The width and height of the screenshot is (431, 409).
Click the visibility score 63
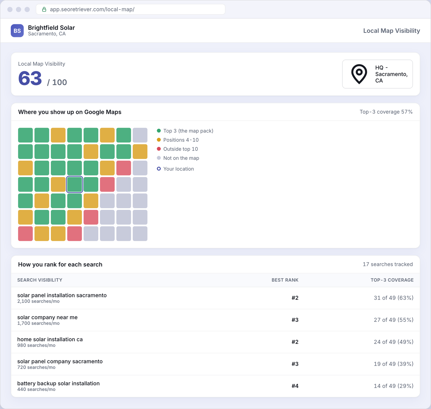[30, 78]
